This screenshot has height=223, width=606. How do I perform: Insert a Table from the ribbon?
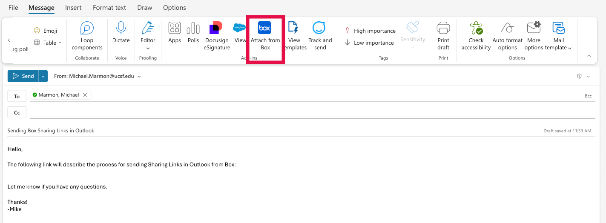[x=45, y=43]
